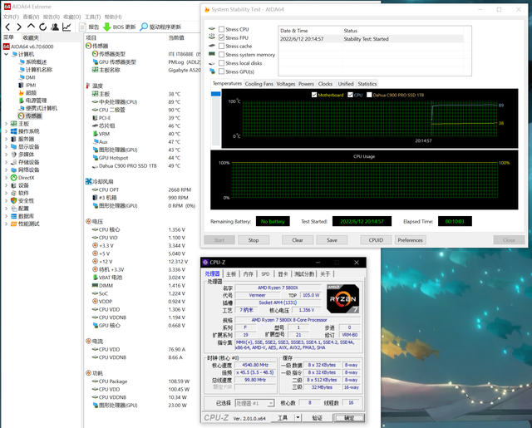Expand the 操作系统 tree node

[x=6, y=131]
